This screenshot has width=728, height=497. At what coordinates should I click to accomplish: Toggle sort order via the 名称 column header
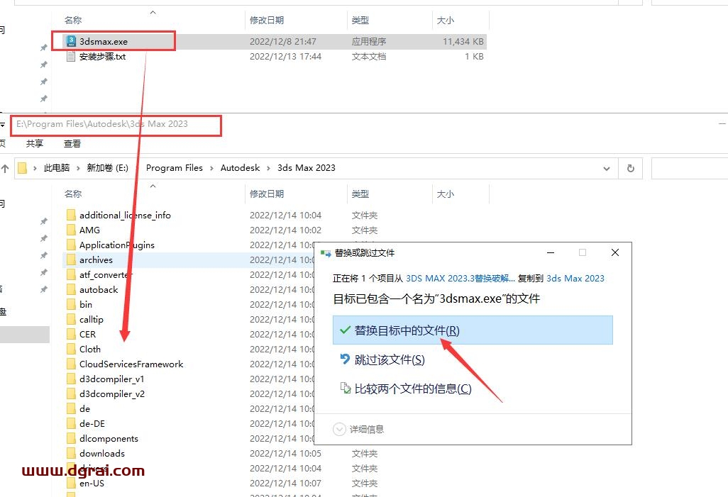point(71,193)
